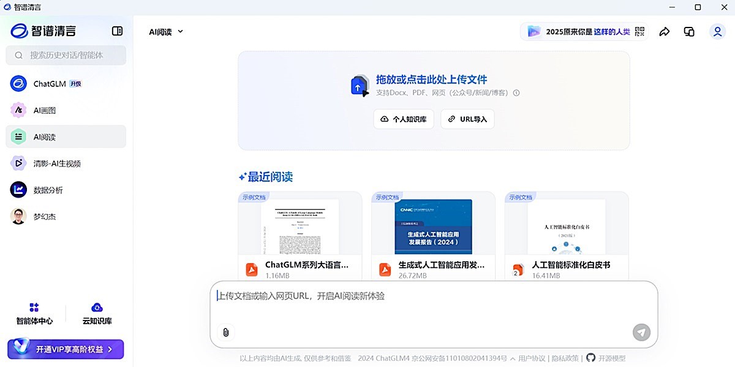
Task: Click the search icon in the sidebar
Action: [x=18, y=56]
